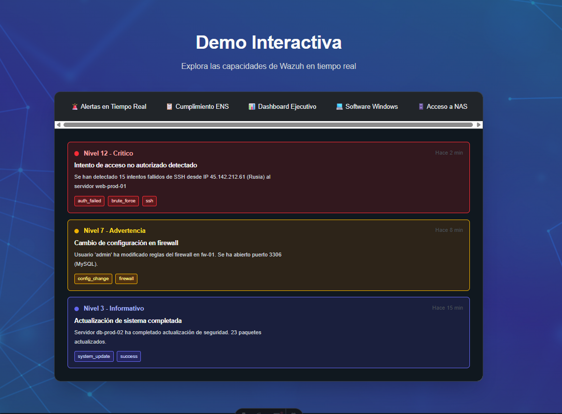The width and height of the screenshot is (562, 414).
Task: Open the Acceso a NAS tab
Action: pos(442,106)
